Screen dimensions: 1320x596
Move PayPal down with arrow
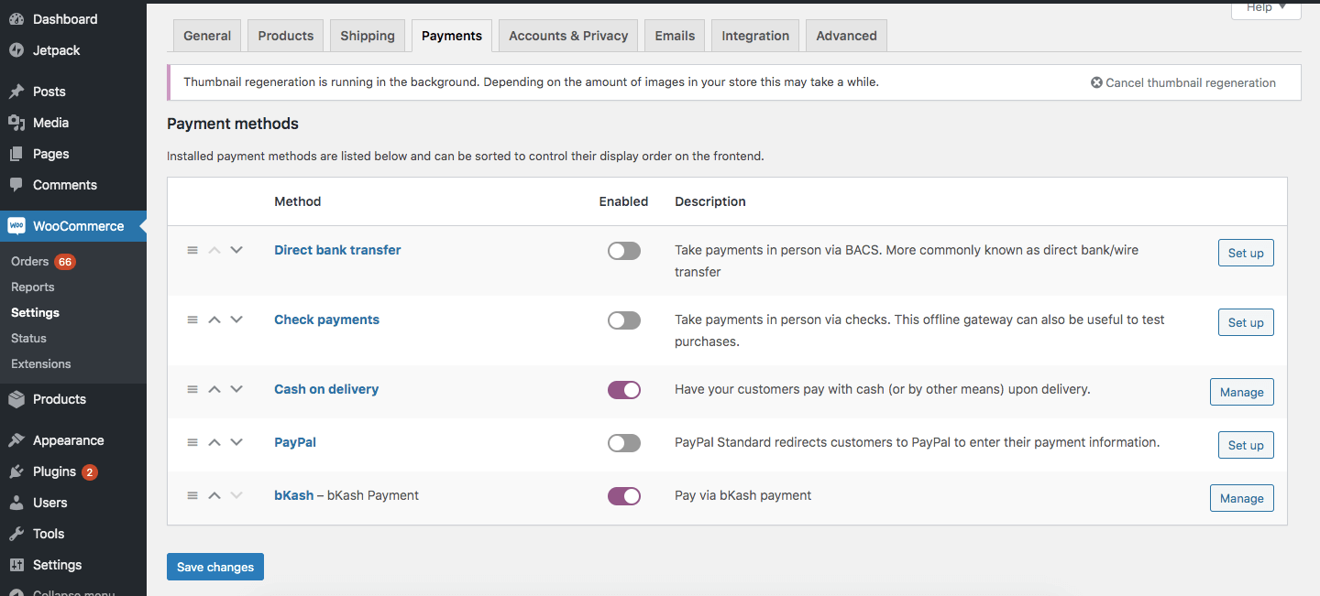coord(236,442)
